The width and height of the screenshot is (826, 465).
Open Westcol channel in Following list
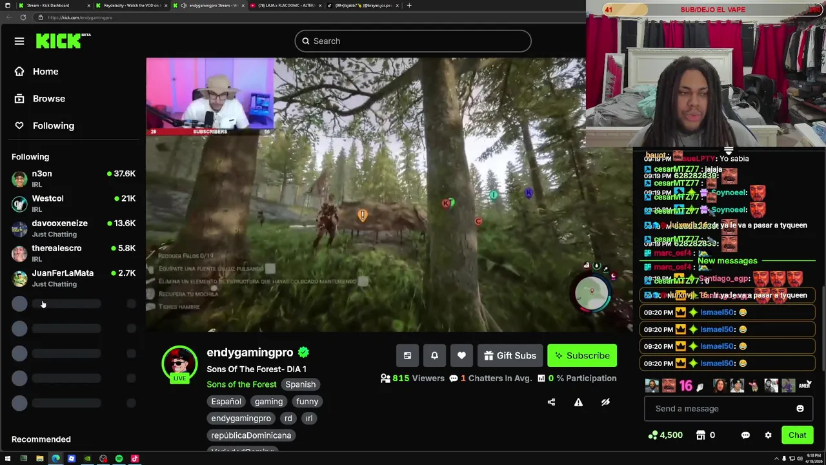pyautogui.click(x=73, y=204)
